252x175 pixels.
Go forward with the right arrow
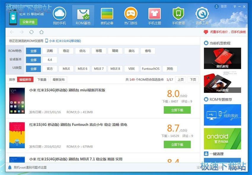[x=22, y=32]
